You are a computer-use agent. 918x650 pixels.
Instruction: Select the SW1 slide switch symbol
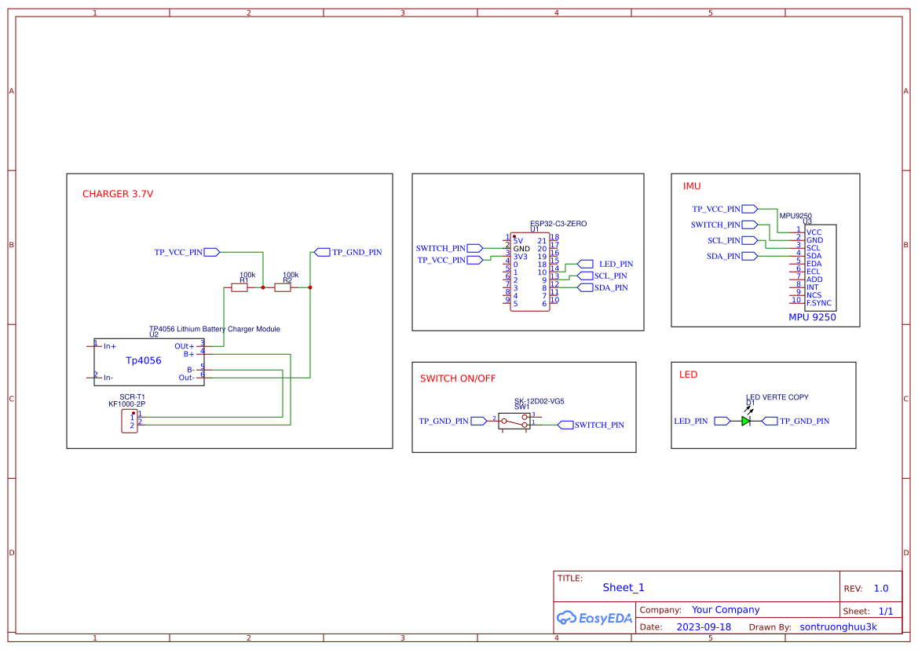tap(514, 422)
